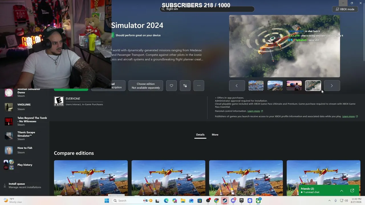Open Microsoft Store from the taskbar

[200, 201]
